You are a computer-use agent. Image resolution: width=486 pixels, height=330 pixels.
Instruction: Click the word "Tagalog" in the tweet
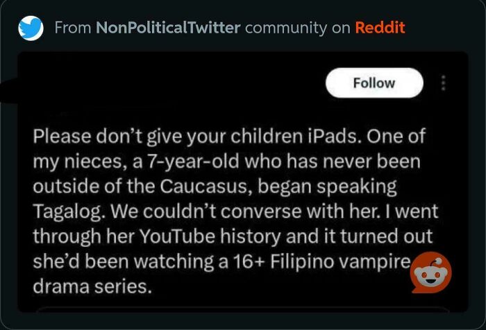67,212
